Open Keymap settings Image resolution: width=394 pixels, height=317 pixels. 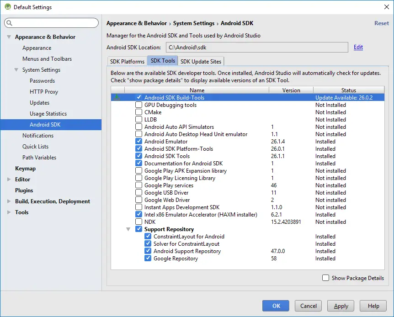[26, 169]
